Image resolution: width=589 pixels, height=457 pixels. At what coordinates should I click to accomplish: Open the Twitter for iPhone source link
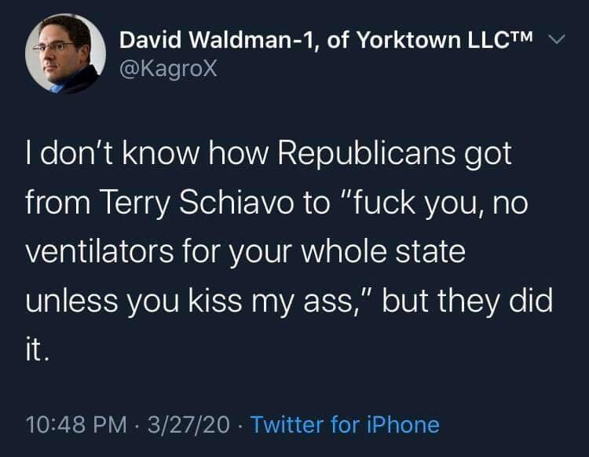pyautogui.click(x=346, y=425)
